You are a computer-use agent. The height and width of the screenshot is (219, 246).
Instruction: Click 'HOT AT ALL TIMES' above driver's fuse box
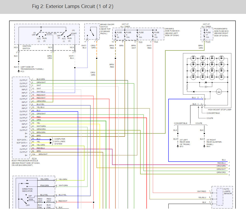pyautogui.click(x=125, y=25)
